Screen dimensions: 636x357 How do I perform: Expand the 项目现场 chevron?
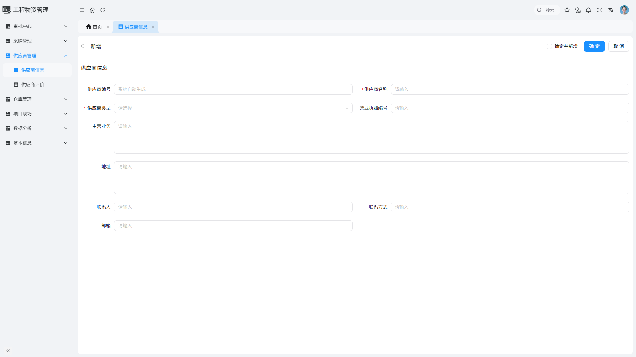(66, 114)
